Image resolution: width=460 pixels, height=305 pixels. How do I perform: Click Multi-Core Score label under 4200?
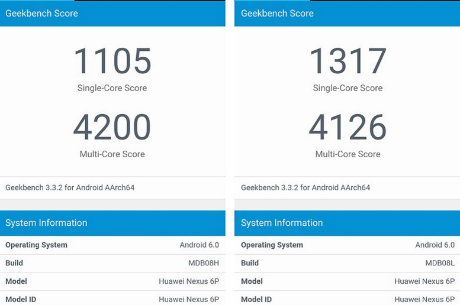tap(112, 154)
